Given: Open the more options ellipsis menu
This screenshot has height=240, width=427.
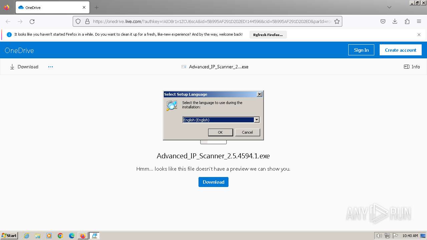Looking at the screenshot, I should point(50,67).
